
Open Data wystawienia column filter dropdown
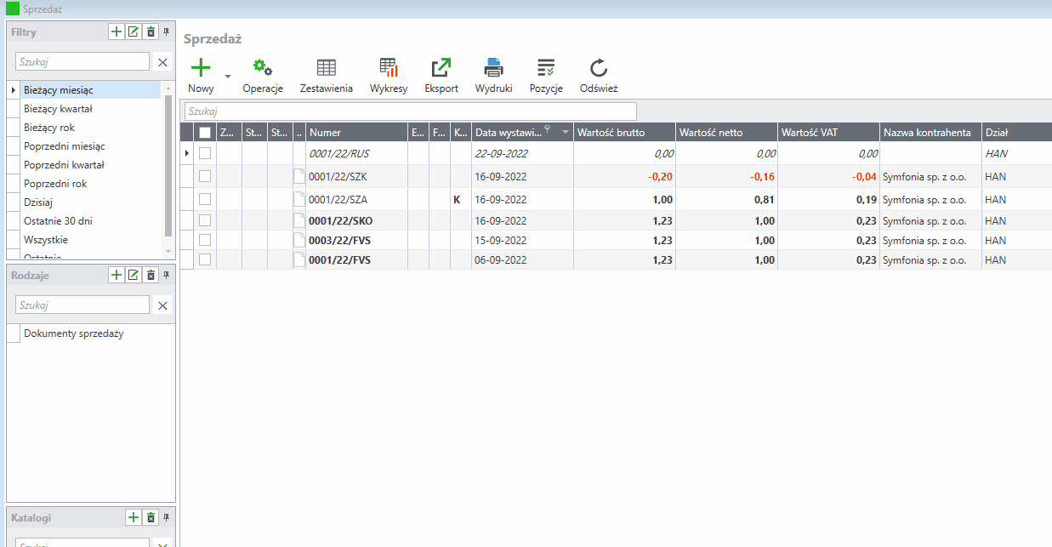tap(565, 133)
